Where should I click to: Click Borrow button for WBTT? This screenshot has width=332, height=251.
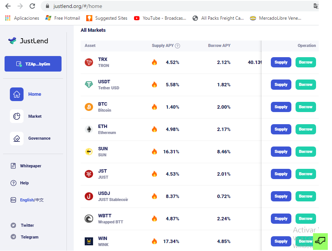[305, 219]
